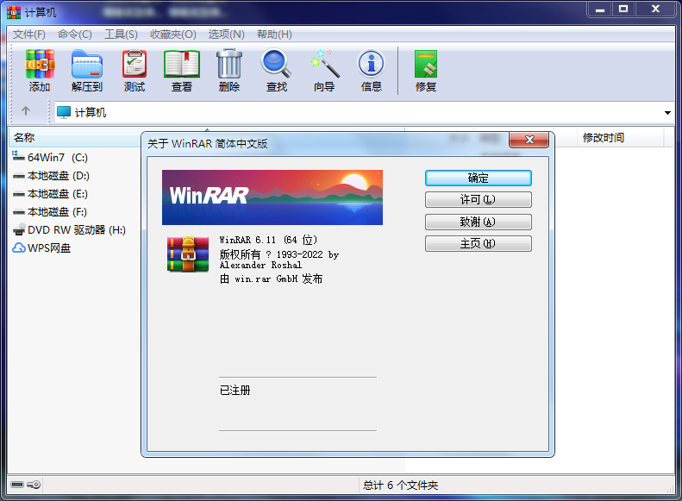The height and width of the screenshot is (501, 682).
Task: Go up one level with the arrow
Action: pos(26,111)
